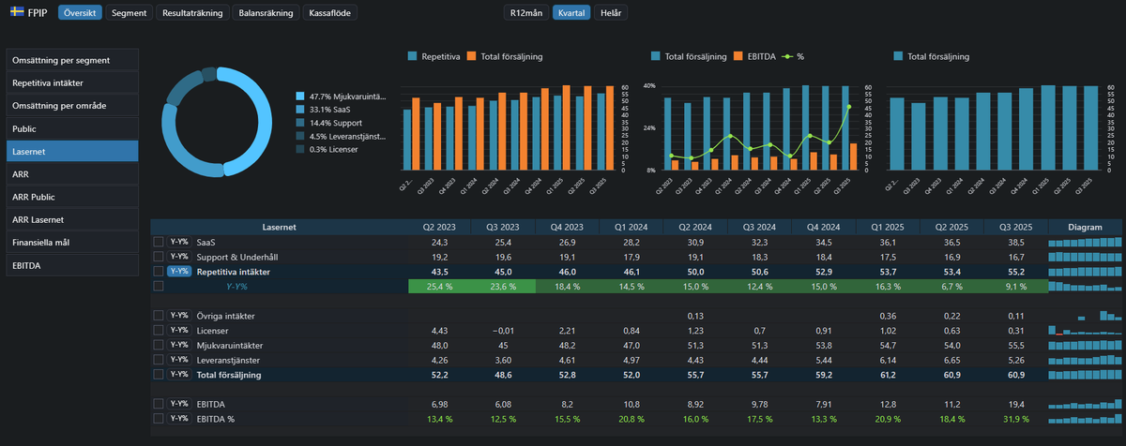Tick the checkbox for Support & Underhåll
The width and height of the screenshot is (1126, 446).
(x=158, y=257)
